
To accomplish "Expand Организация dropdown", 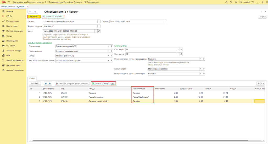I will (108, 46).
